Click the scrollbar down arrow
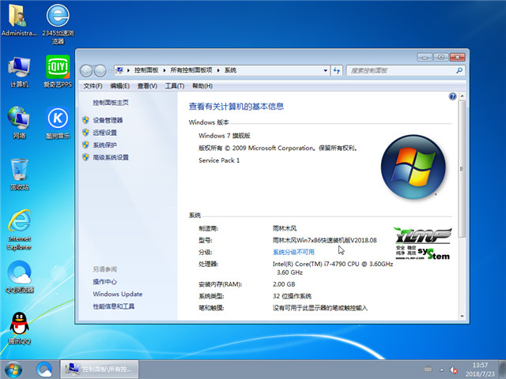506x379 pixels. click(x=462, y=316)
